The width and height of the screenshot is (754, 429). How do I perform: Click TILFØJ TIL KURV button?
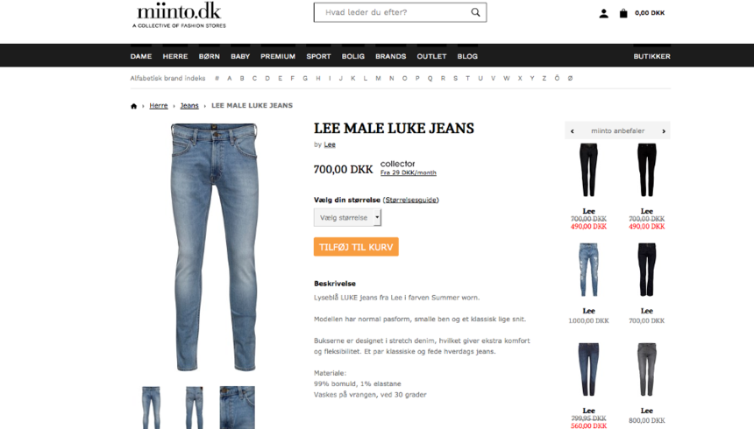[356, 247]
